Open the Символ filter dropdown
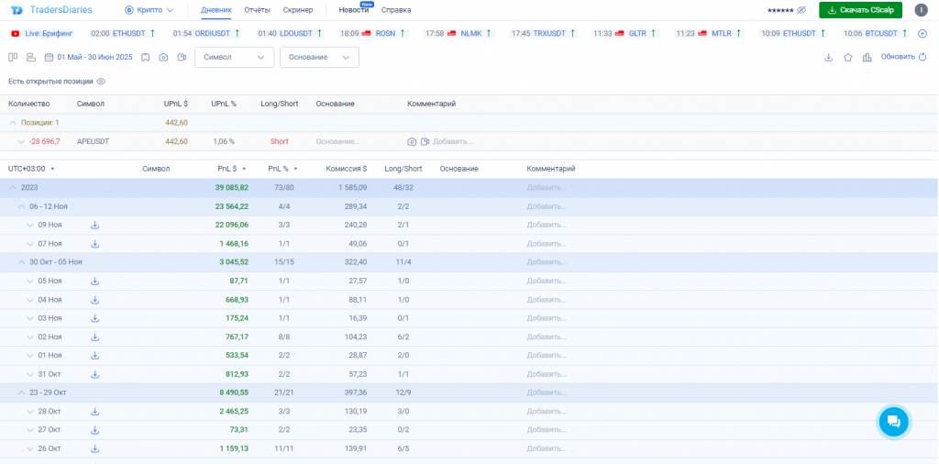 [x=234, y=57]
